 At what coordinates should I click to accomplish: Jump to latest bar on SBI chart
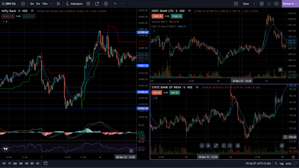point(282,146)
